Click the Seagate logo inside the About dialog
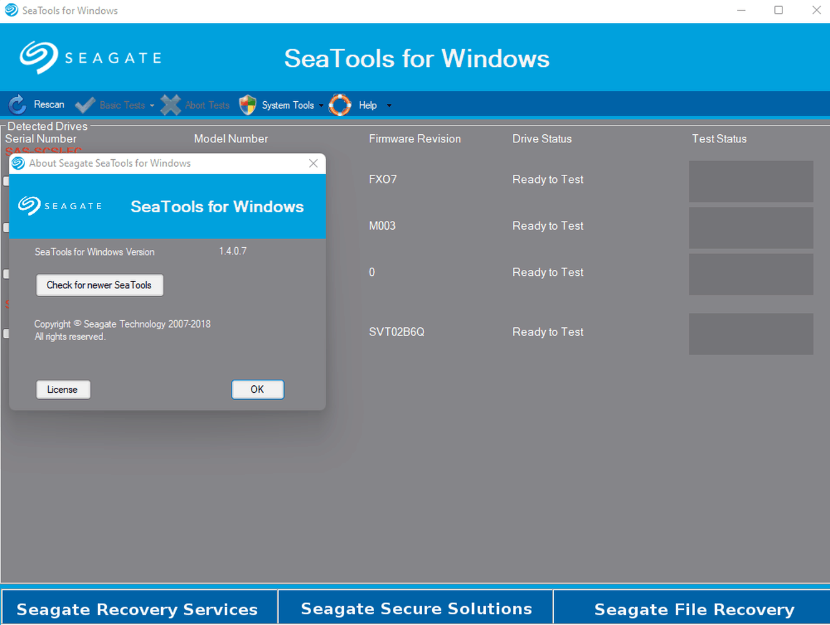This screenshot has height=625, width=830. [x=60, y=205]
